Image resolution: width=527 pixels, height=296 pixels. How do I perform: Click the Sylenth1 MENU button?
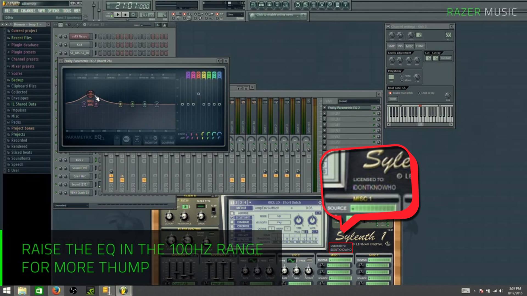pyautogui.click(x=241, y=208)
